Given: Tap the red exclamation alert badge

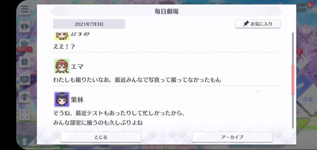Looking at the screenshot, I should [300, 51].
